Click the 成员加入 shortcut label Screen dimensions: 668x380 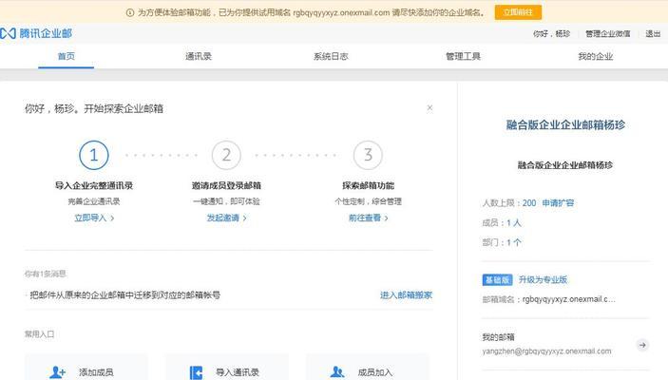375,372
